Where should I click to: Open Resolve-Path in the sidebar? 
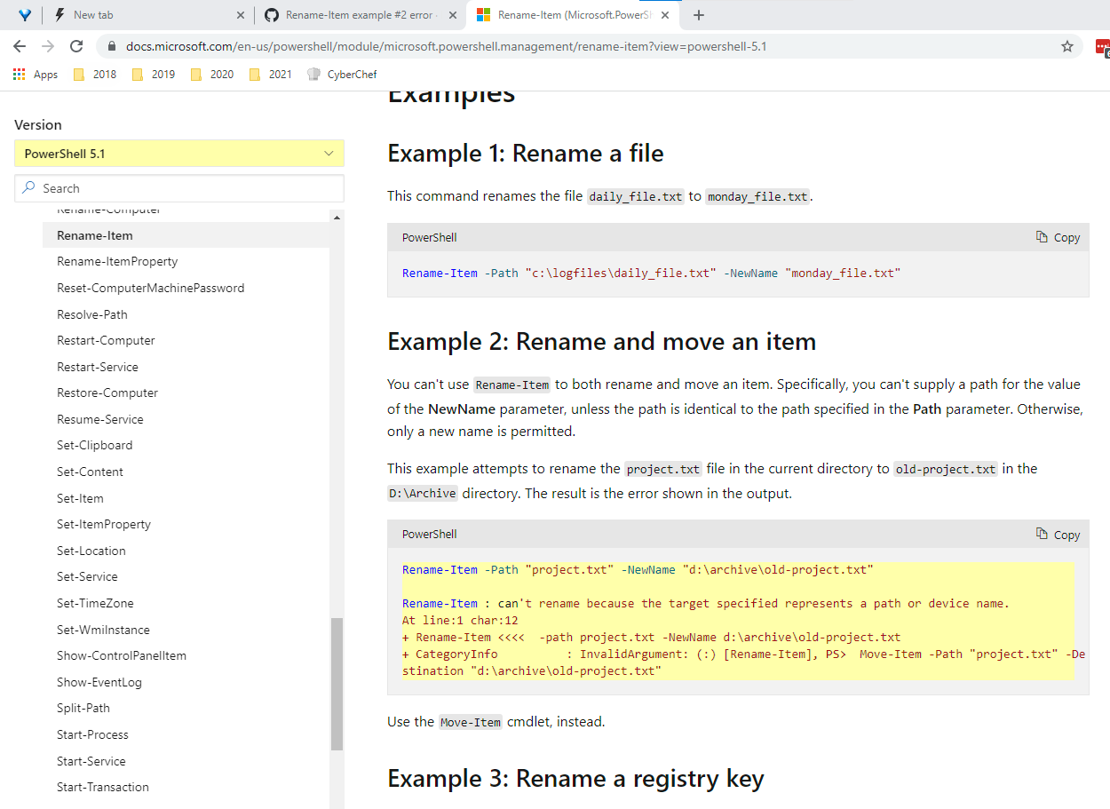tap(92, 314)
